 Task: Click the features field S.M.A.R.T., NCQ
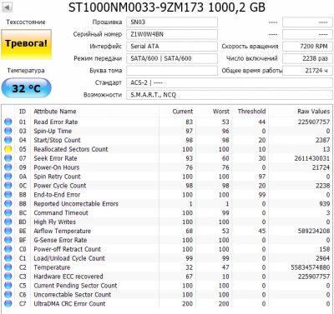click(x=230, y=95)
